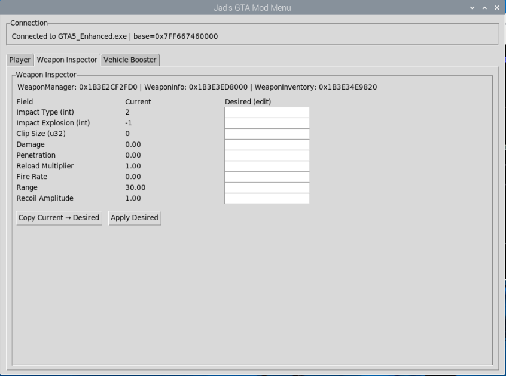Click the Penetration desired field
Viewport: 506px width, 376px height.
(266, 155)
